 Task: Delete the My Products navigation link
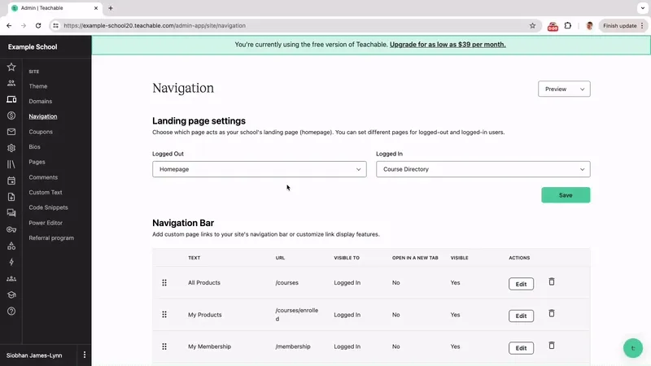point(552,313)
